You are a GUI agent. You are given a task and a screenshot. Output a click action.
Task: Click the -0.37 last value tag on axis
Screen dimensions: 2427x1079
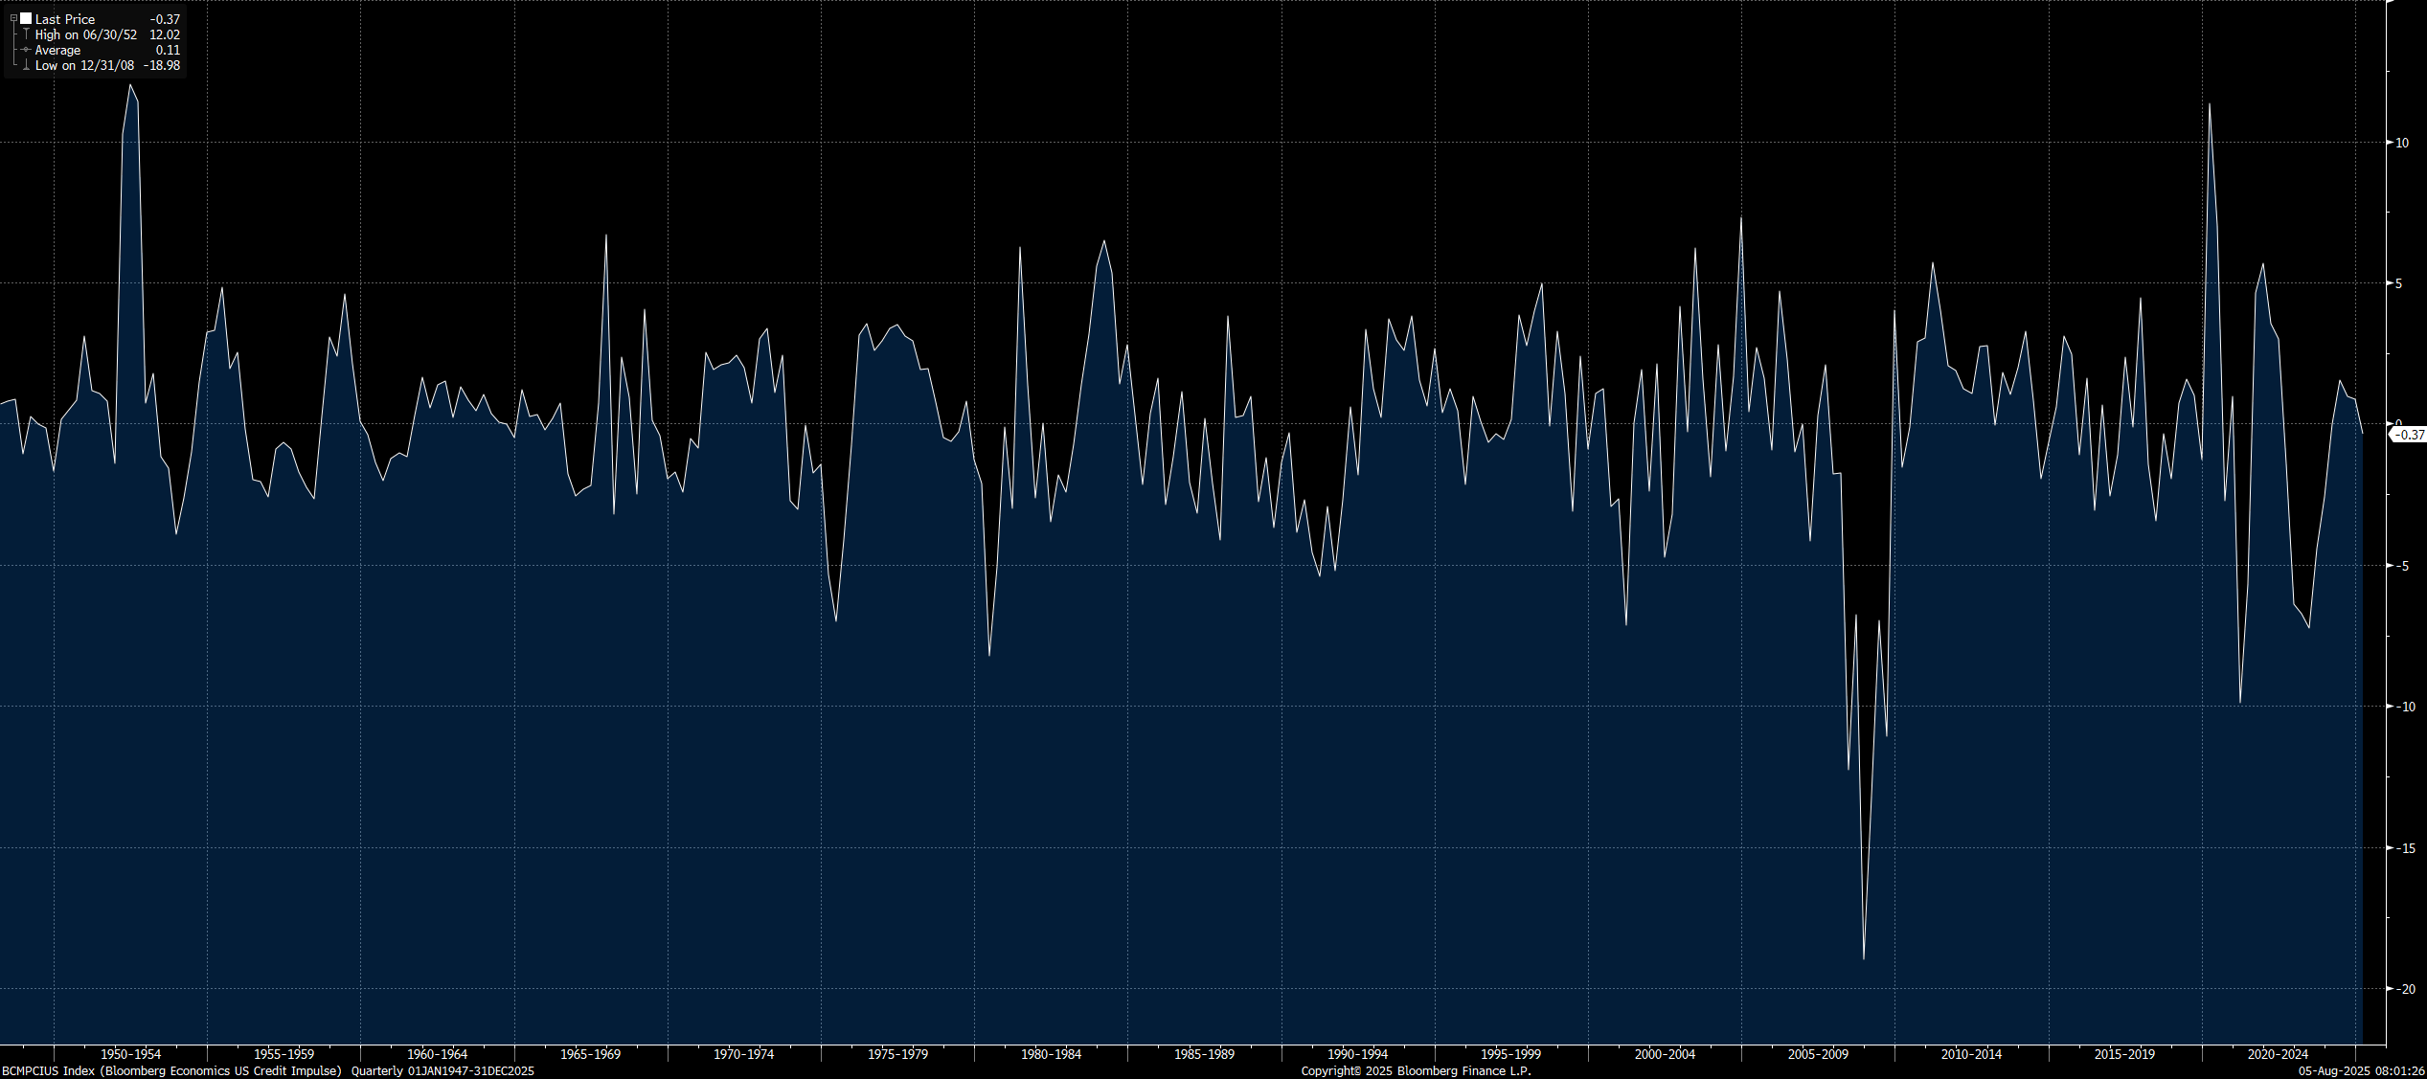click(2412, 435)
